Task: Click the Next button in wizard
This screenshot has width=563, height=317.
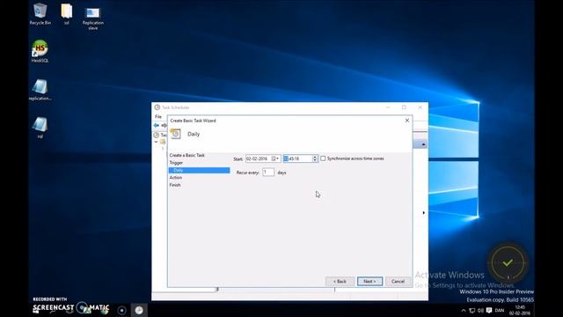Action: pyautogui.click(x=369, y=282)
